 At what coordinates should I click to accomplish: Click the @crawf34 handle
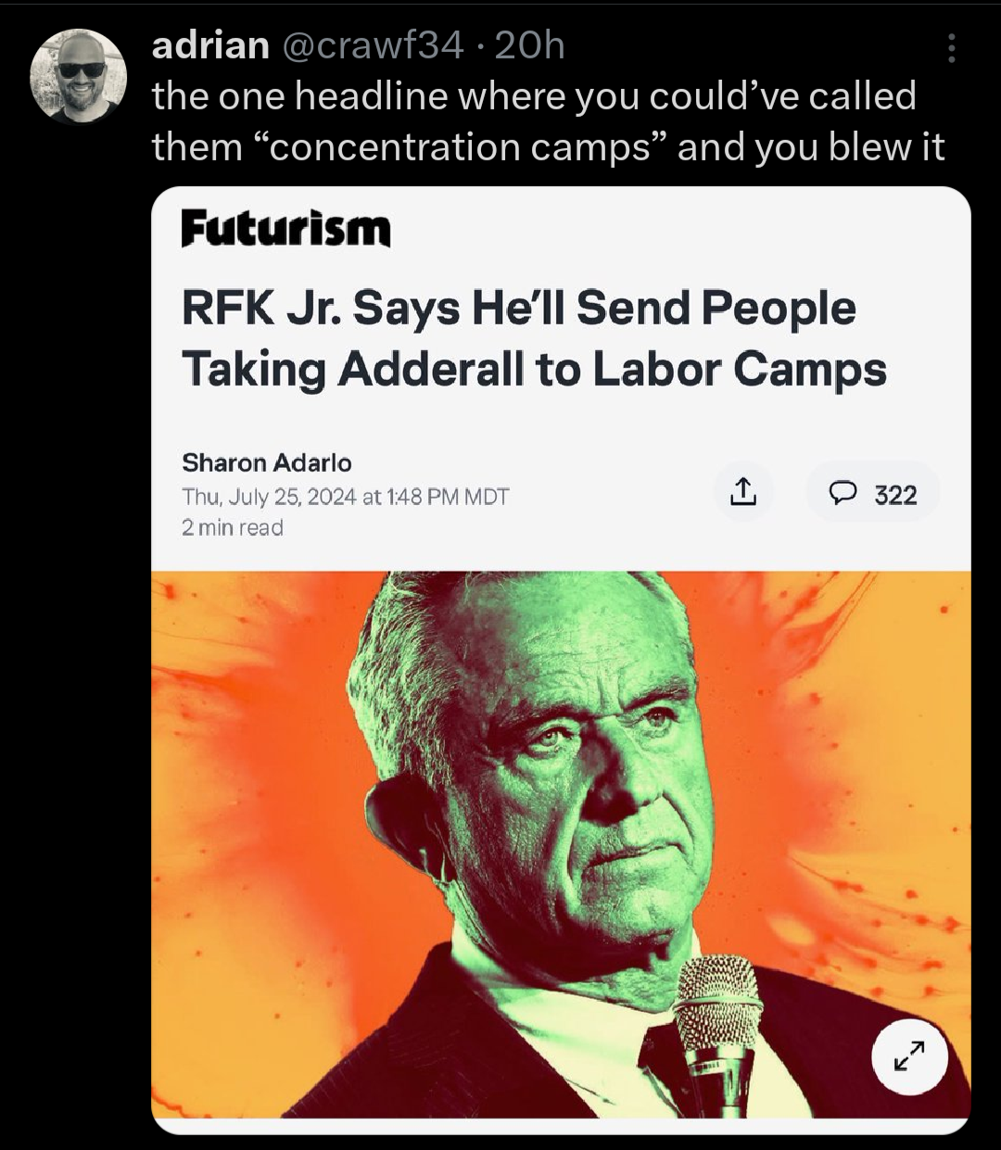[x=372, y=44]
